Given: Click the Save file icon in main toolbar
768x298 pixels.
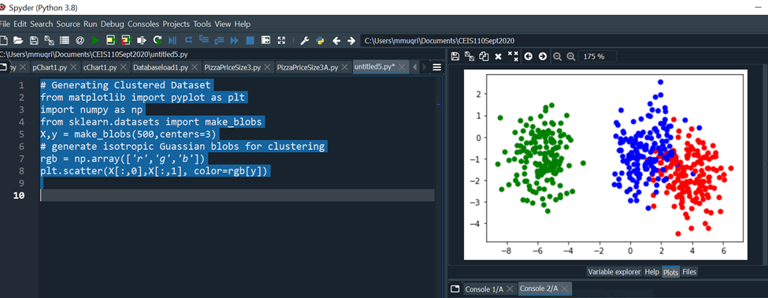Looking at the screenshot, I should [34, 41].
